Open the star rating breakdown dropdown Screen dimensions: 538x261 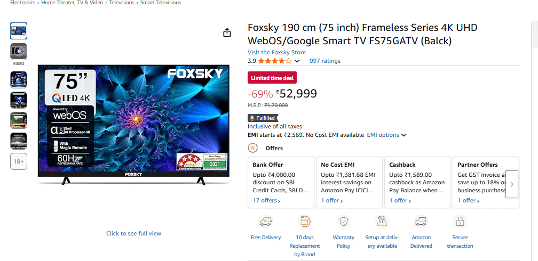tap(297, 61)
